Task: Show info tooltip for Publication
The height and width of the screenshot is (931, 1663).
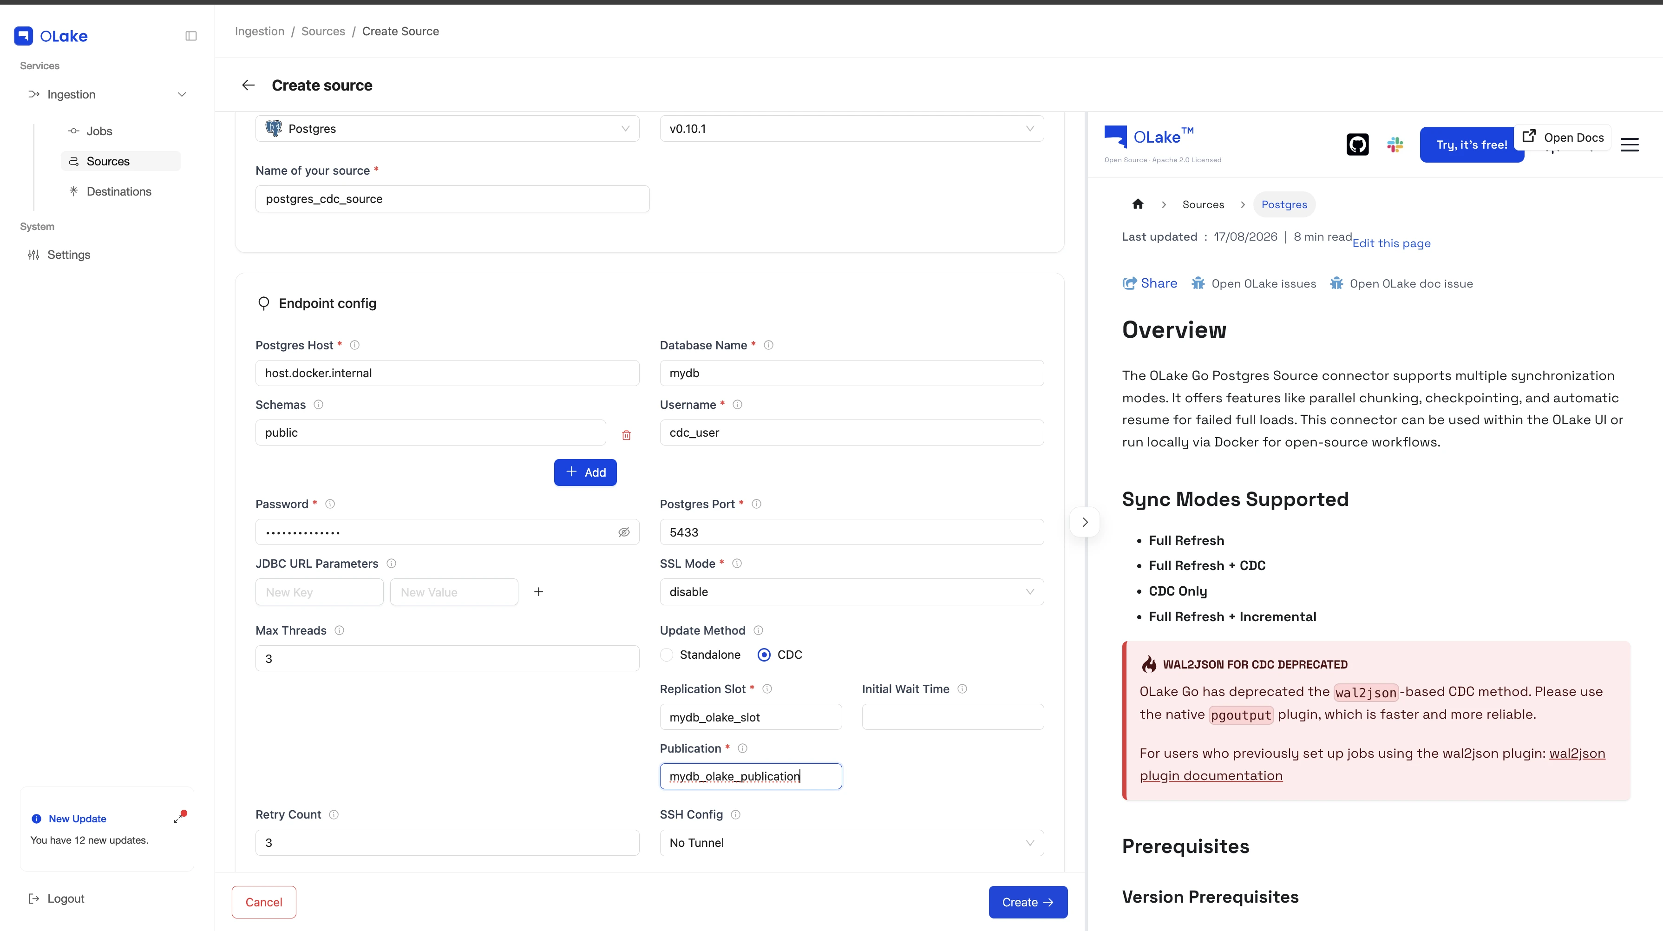Action: point(742,748)
